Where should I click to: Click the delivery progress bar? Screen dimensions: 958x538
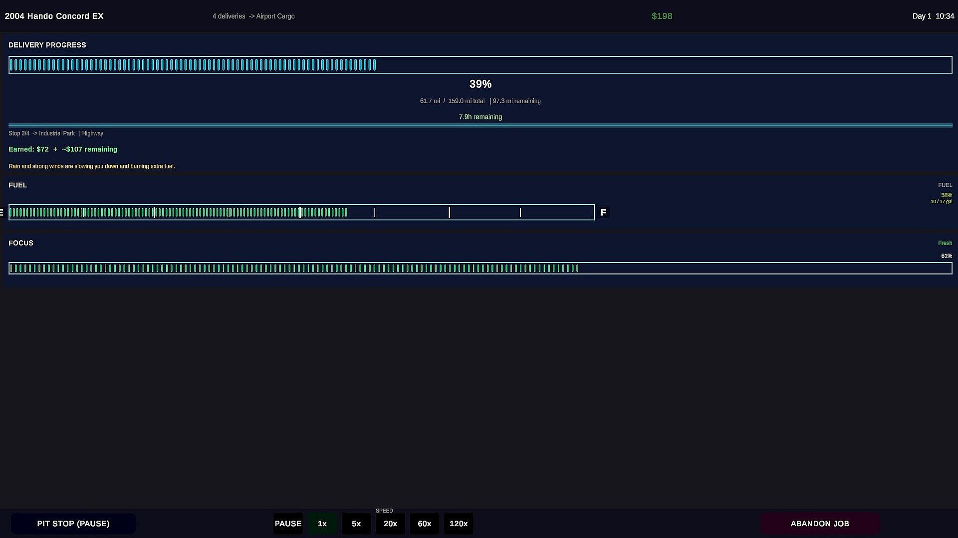pos(480,65)
